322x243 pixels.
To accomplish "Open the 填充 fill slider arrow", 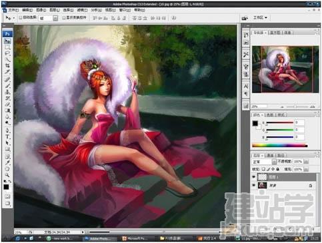I will (x=306, y=169).
